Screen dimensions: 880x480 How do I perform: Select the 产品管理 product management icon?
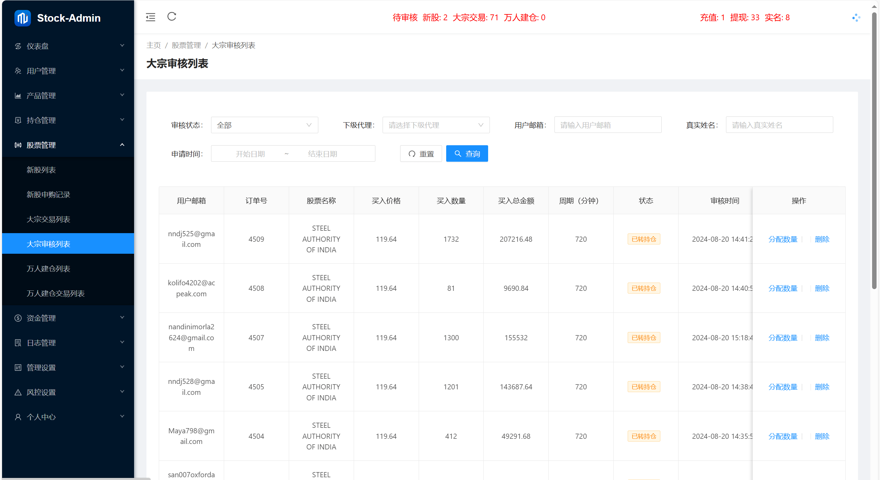click(x=18, y=95)
